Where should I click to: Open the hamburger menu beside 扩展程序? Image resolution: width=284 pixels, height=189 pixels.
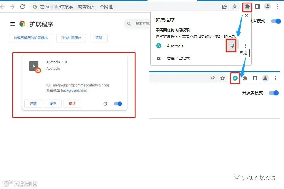(13, 24)
